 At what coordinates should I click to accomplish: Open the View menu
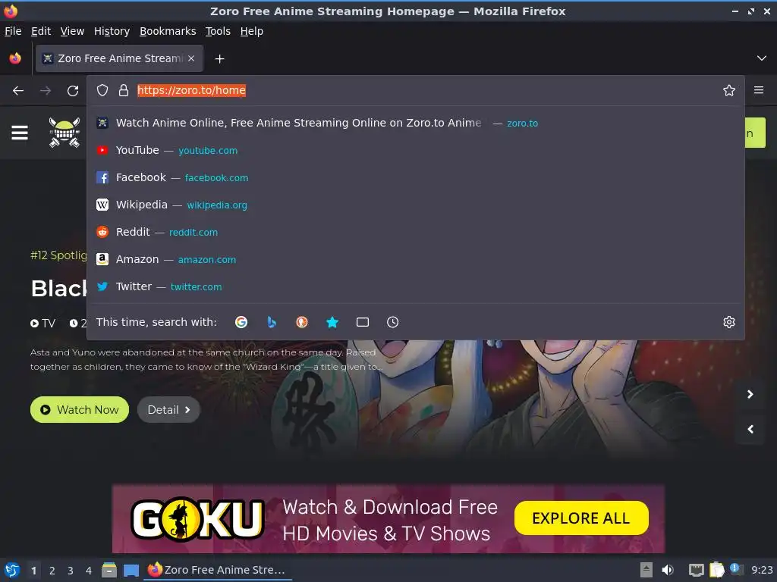pos(72,31)
